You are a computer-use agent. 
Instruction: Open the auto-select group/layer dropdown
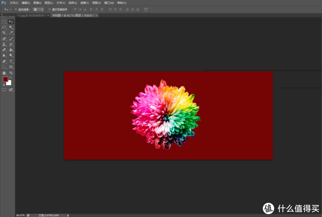(38, 9)
